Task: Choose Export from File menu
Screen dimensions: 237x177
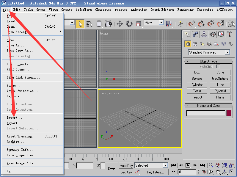Action: pos(32,123)
